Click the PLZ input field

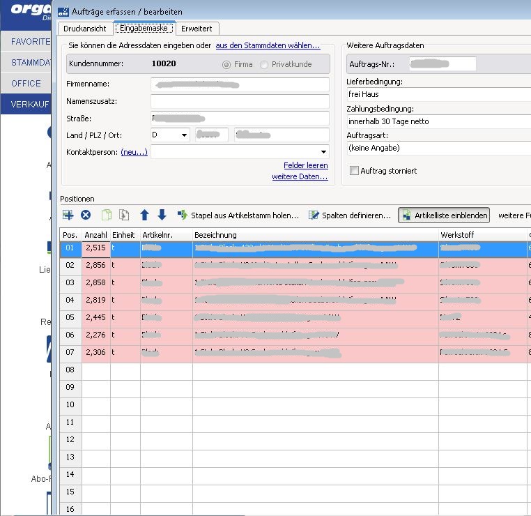(212, 135)
